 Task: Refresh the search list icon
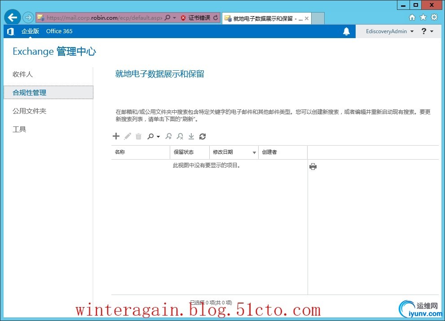[x=203, y=136]
